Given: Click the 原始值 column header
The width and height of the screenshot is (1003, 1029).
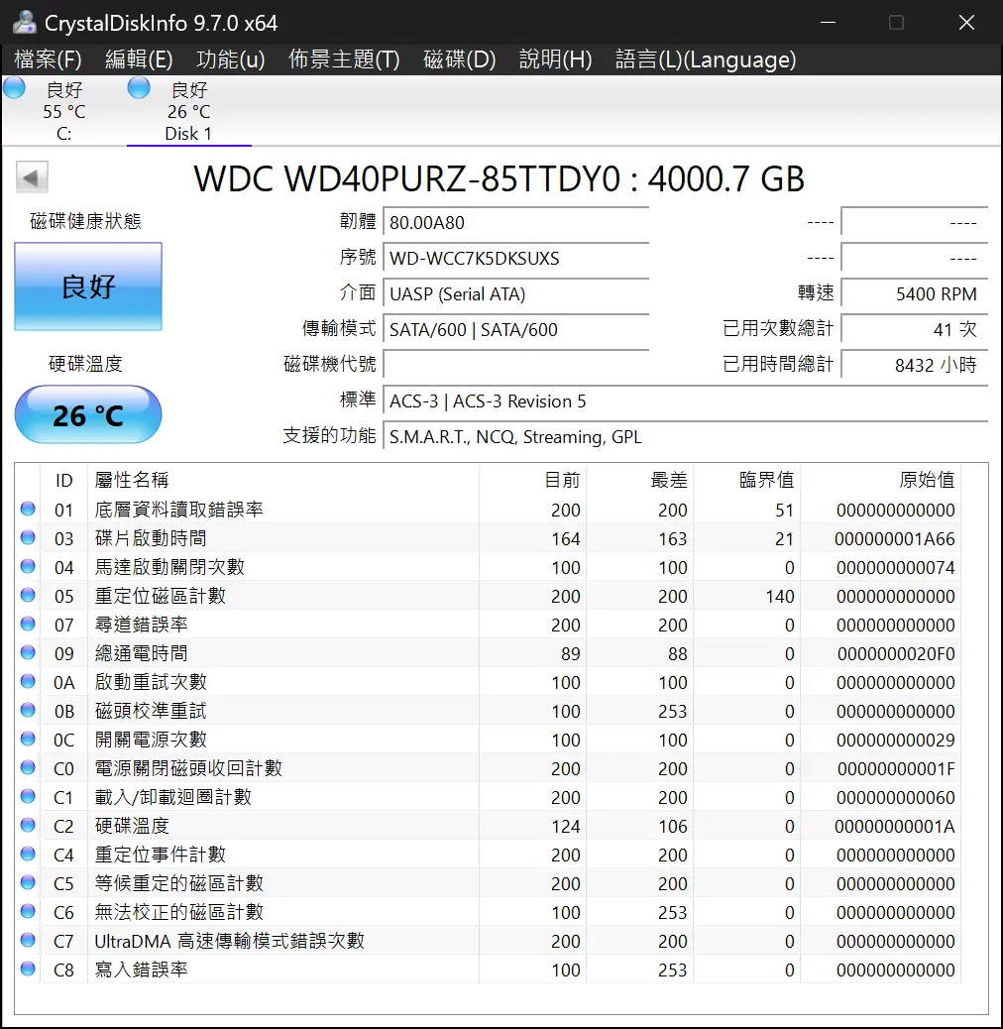Looking at the screenshot, I should (x=881, y=481).
